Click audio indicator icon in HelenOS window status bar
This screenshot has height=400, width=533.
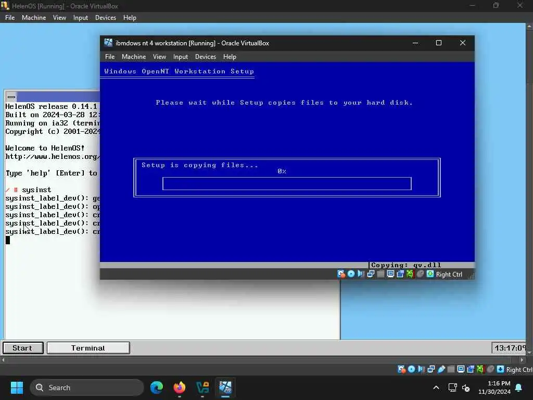[421, 369]
